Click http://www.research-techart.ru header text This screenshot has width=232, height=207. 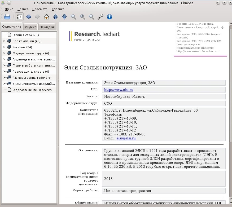(x=197, y=51)
